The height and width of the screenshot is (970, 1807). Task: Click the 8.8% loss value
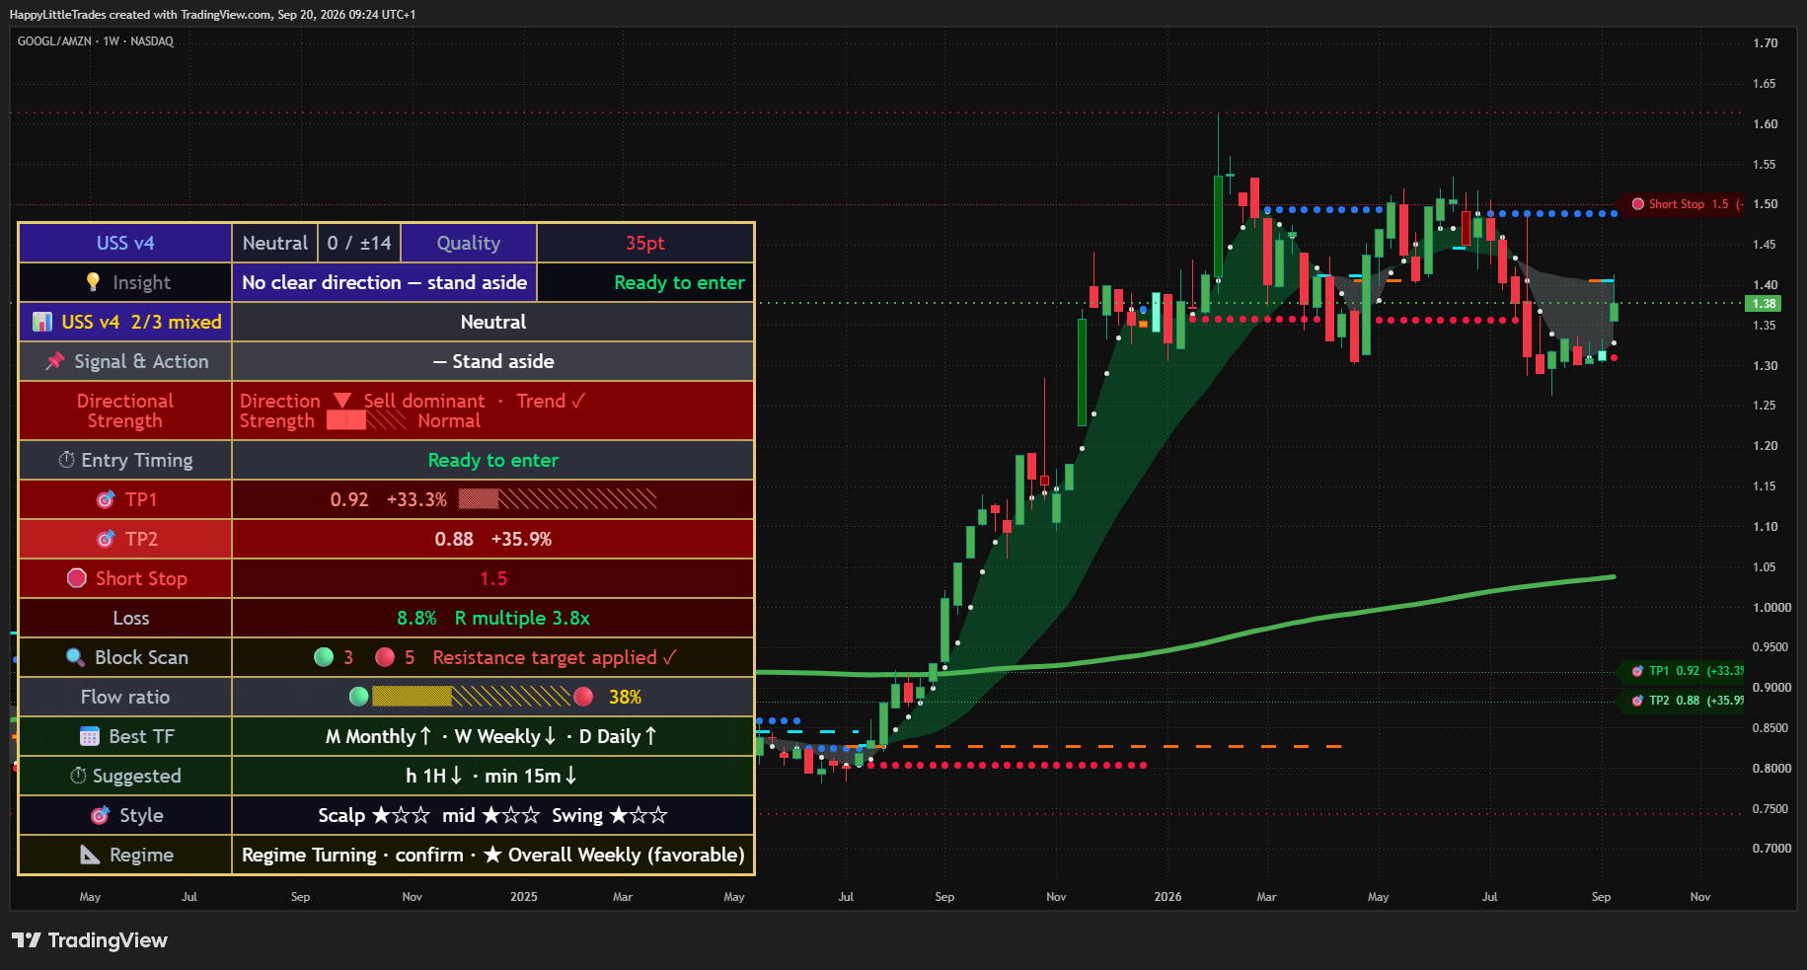pyautogui.click(x=416, y=618)
